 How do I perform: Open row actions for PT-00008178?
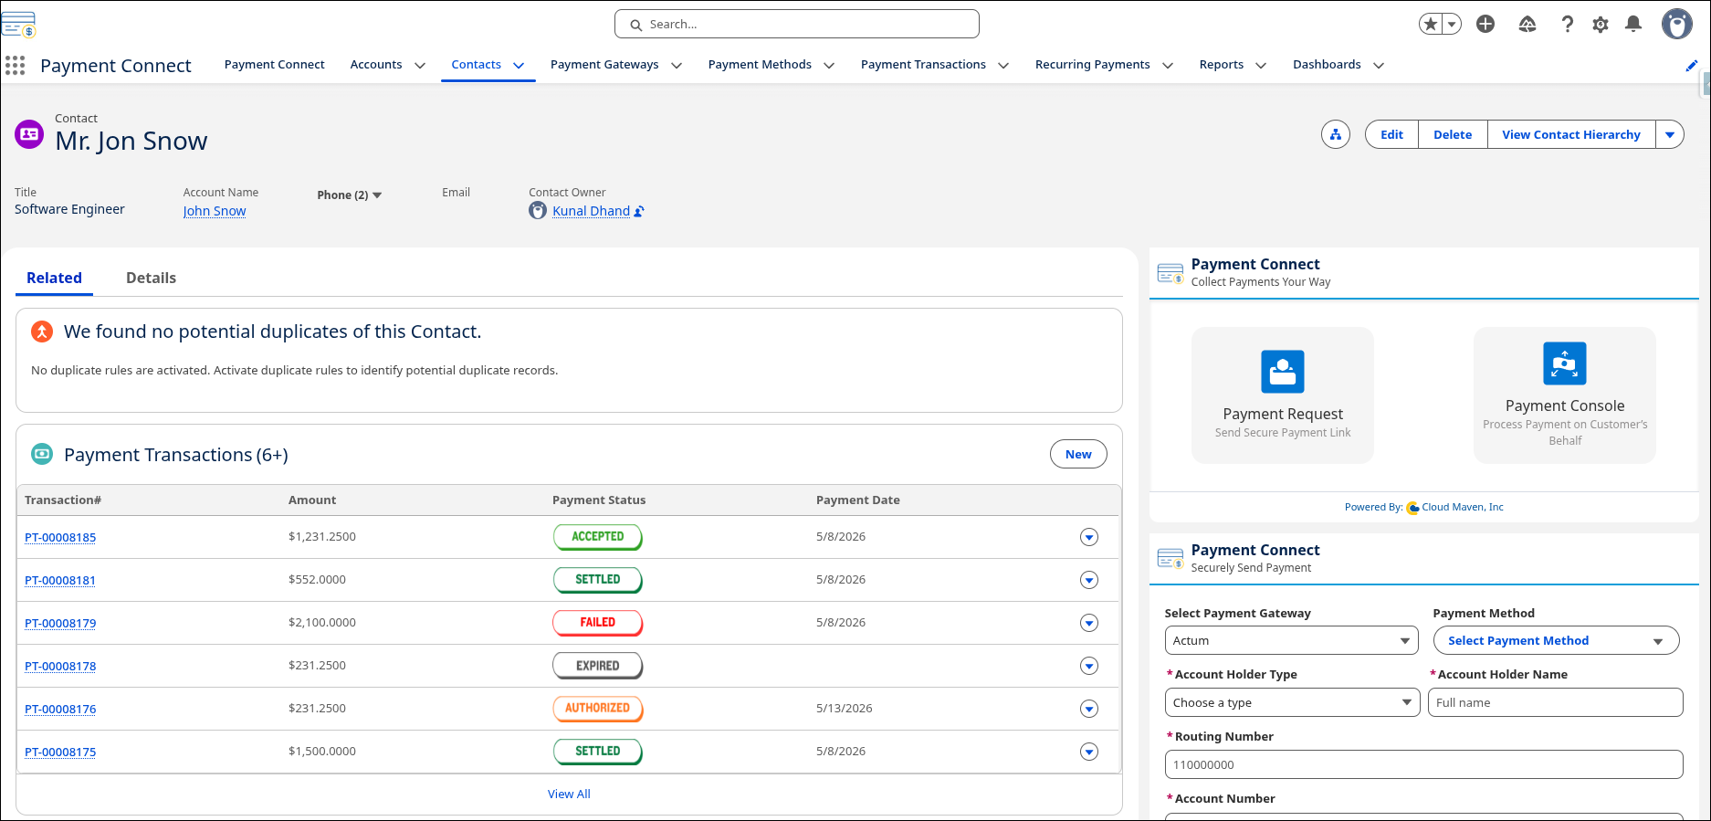[x=1089, y=666]
